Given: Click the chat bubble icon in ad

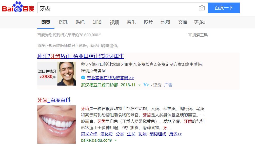Looking at the screenshot, I should pos(83,78).
